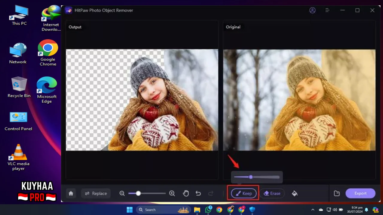This screenshot has height=215, width=383.
Task: Click the Output preview image
Action: [142, 100]
